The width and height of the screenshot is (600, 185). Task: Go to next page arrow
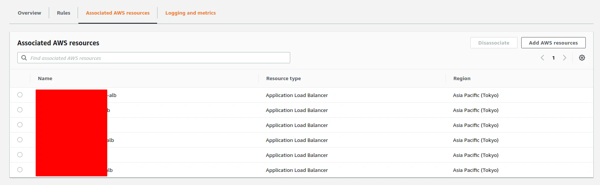[564, 58]
